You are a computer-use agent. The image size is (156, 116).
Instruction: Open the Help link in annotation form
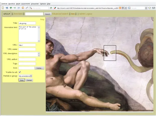coord(42,19)
